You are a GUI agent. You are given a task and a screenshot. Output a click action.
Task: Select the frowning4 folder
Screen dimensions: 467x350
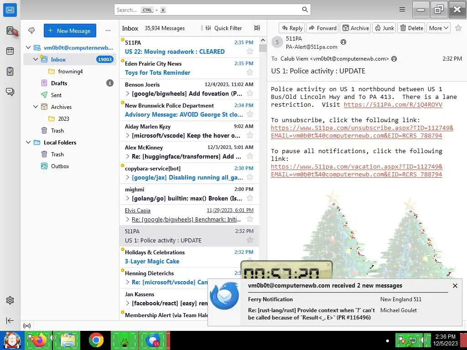(70, 71)
